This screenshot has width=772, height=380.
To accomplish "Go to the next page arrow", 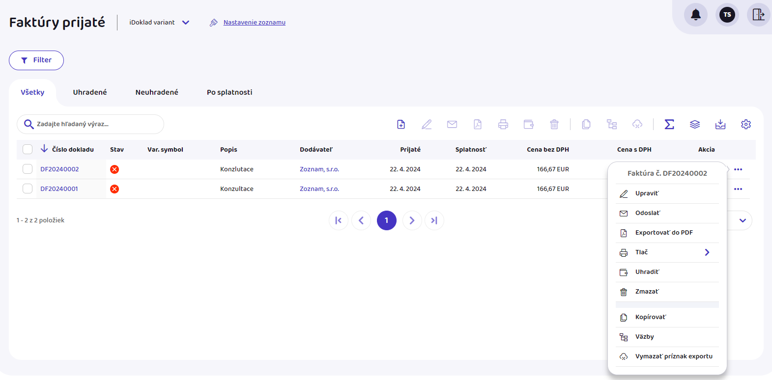I will (412, 220).
